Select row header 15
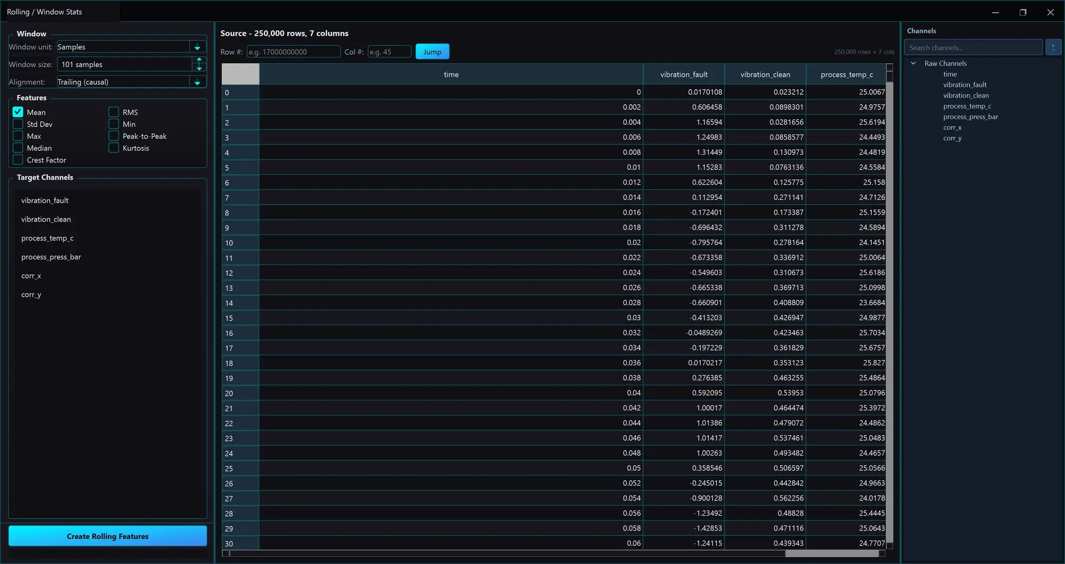The image size is (1065, 564). (x=241, y=318)
